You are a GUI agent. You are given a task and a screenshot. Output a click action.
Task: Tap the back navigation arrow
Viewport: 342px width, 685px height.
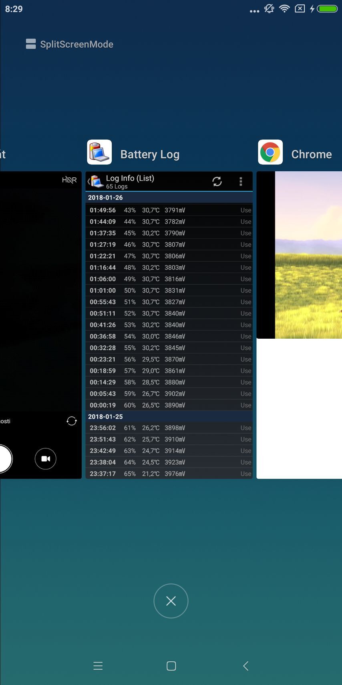(245, 666)
